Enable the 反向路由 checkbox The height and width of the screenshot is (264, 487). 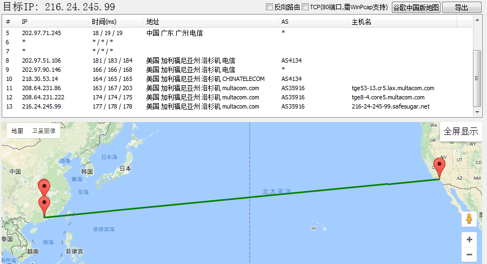(x=270, y=7)
